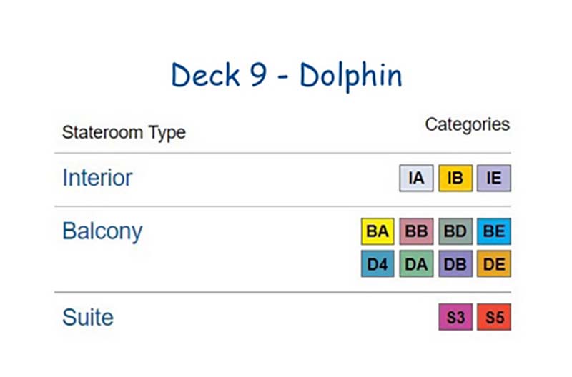Image resolution: width=572 pixels, height=377 pixels.
Task: Choose the D4 balcony category badge
Action: (x=378, y=263)
